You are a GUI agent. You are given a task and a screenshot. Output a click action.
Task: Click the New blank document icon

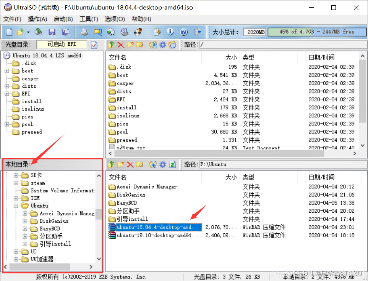tap(9, 32)
